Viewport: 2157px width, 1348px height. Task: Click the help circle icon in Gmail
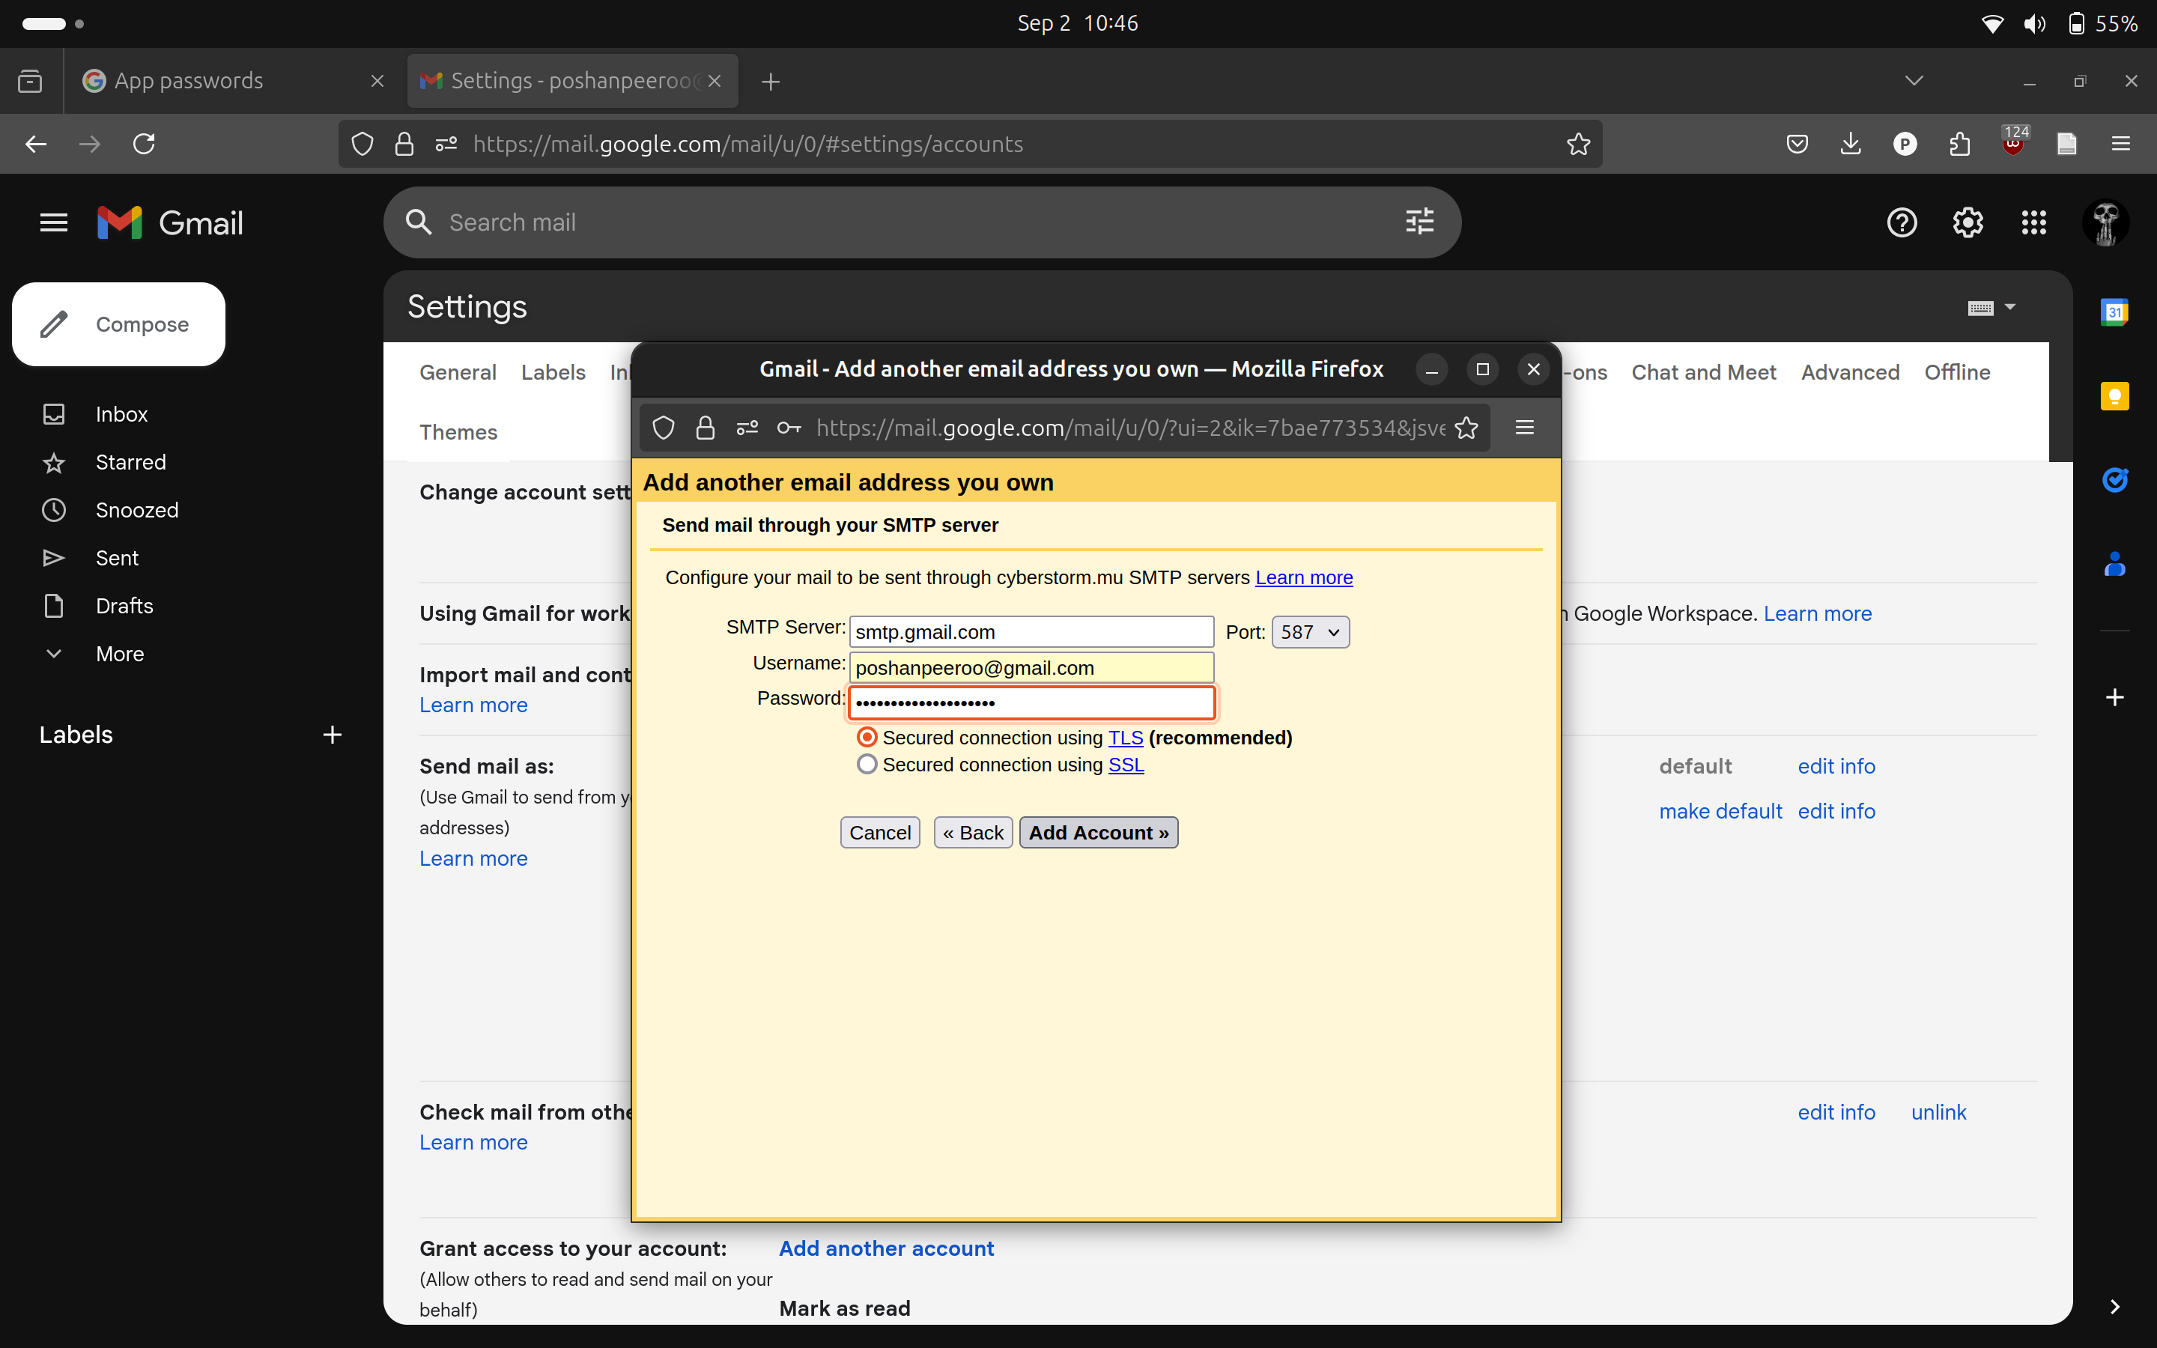(x=1901, y=222)
